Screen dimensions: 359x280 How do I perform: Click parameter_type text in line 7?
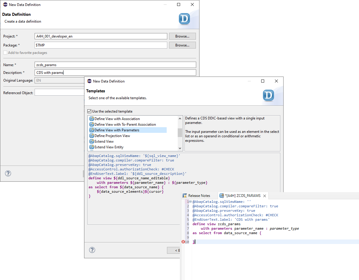click(x=284, y=228)
